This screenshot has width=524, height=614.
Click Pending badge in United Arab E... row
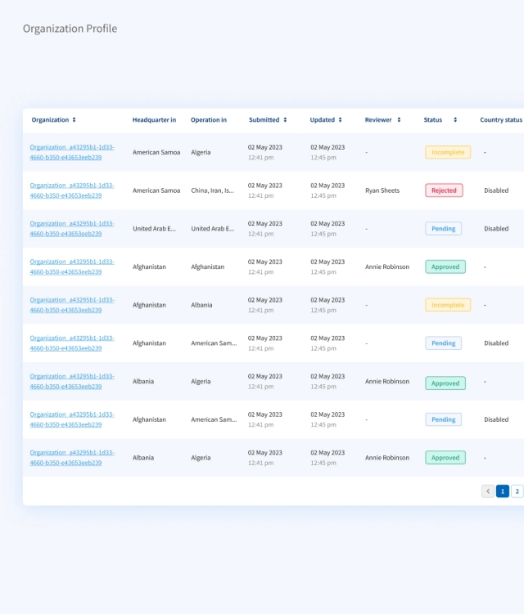point(443,229)
